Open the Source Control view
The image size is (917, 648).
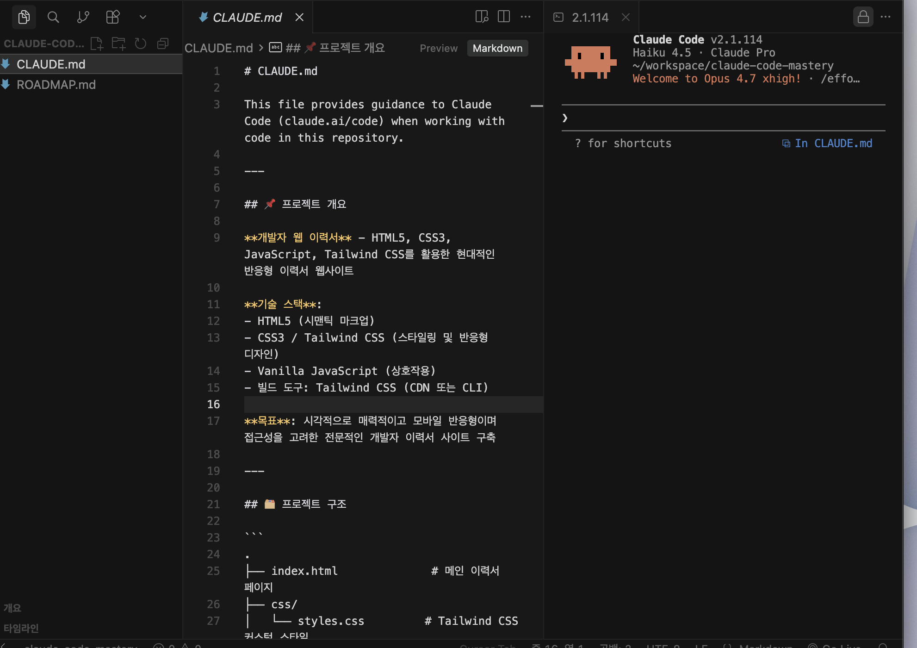(83, 17)
